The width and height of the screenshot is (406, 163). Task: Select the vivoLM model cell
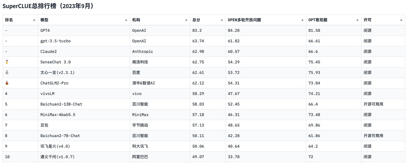click(84, 94)
